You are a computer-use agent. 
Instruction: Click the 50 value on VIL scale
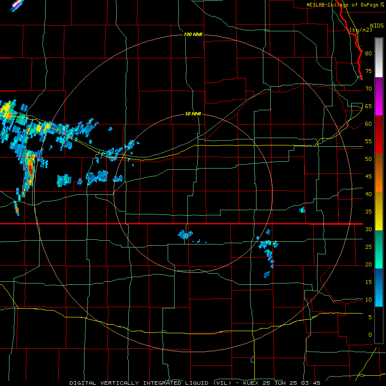click(368, 159)
